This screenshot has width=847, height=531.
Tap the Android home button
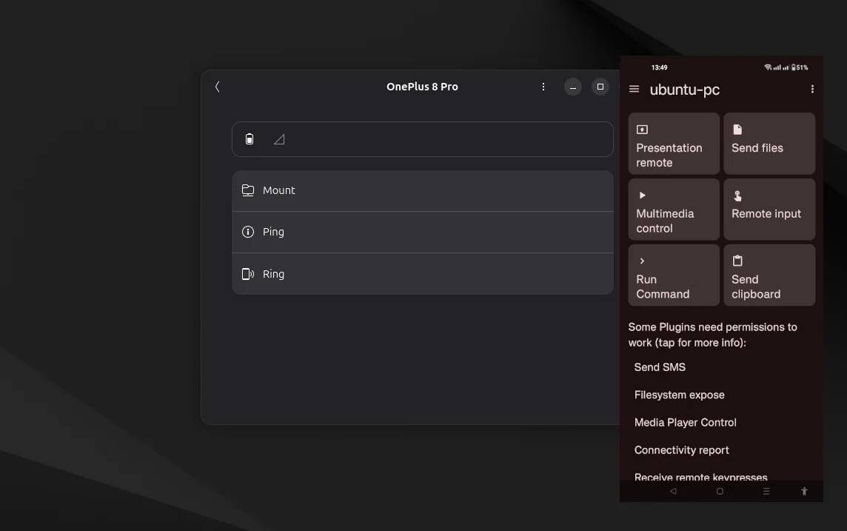719,491
